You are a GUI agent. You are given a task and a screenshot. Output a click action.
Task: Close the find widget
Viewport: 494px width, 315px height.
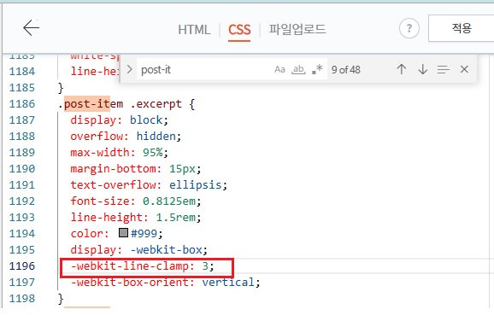(x=464, y=69)
